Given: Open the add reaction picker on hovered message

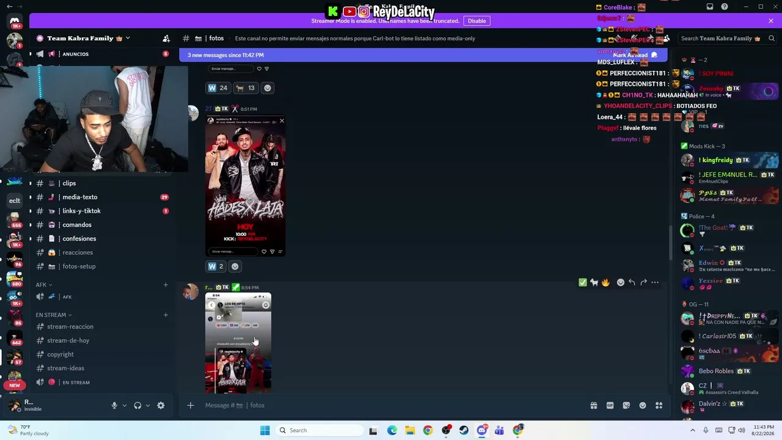Looking at the screenshot, I should click(621, 282).
